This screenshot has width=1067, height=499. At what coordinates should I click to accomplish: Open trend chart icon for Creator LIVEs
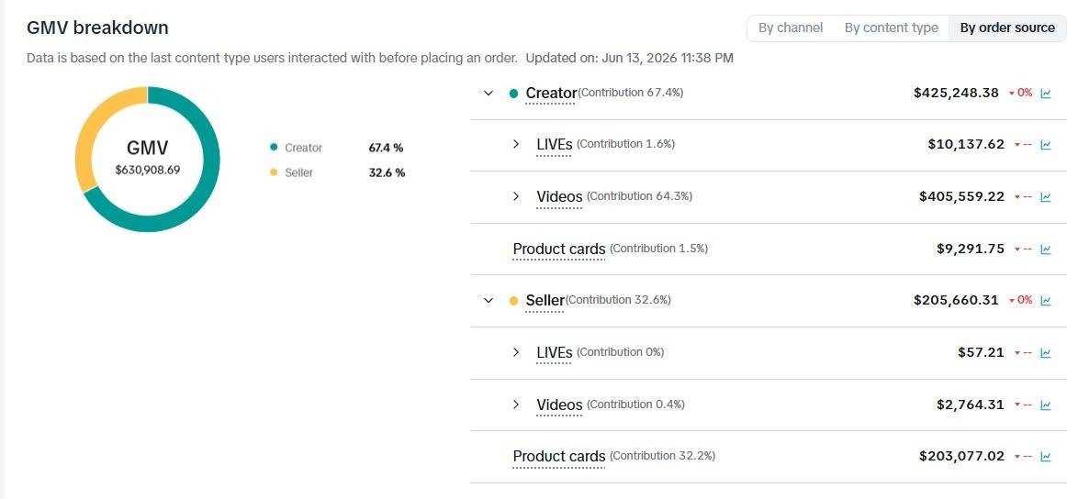click(1045, 145)
